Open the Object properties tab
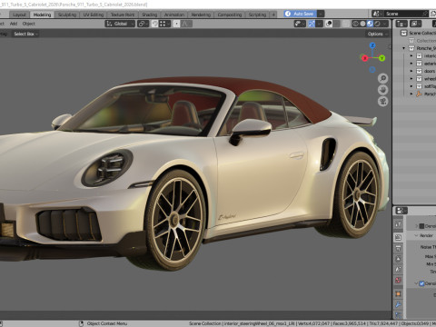Image resolution: width=436 pixels, height=327 pixels. tap(398, 293)
